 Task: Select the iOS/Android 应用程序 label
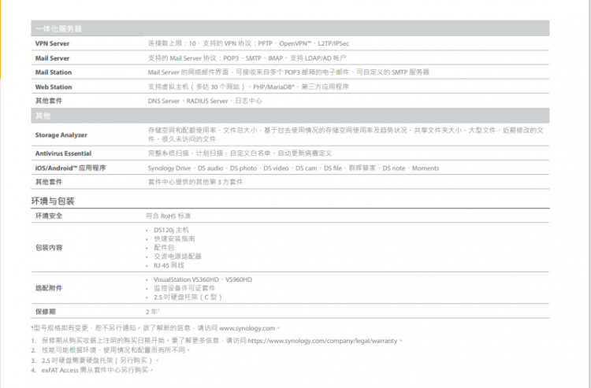coord(70,168)
